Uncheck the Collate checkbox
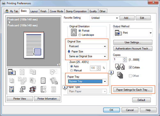The height and width of the screenshot is (116, 160). [130, 67]
